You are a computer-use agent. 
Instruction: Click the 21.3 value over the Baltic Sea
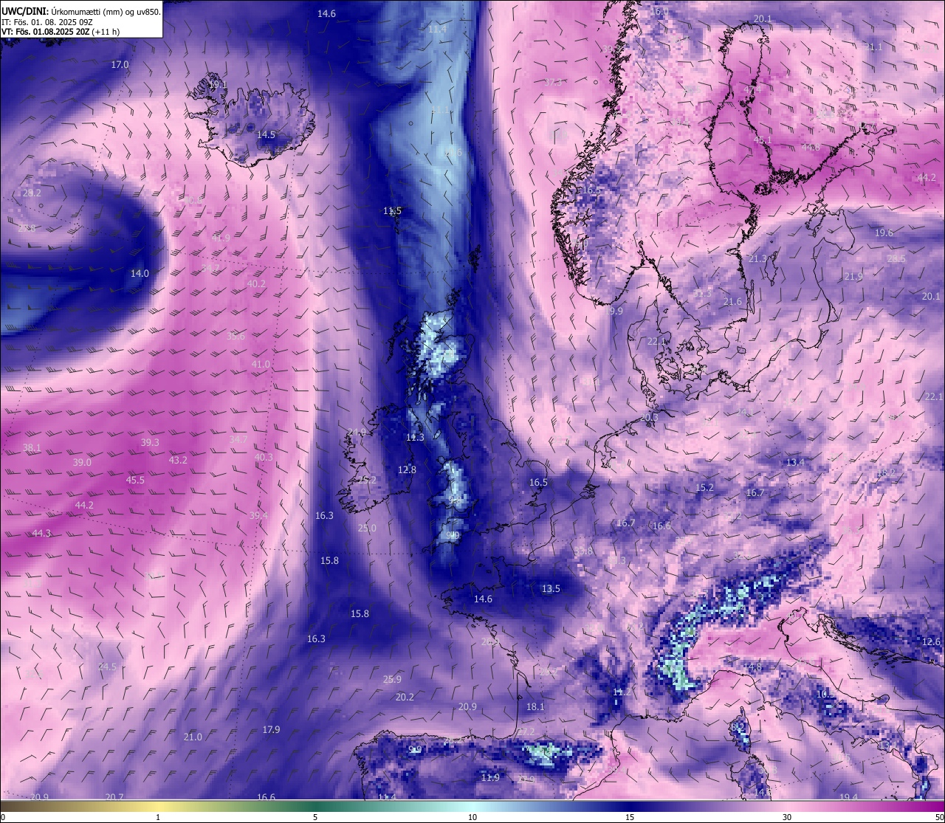coord(757,259)
